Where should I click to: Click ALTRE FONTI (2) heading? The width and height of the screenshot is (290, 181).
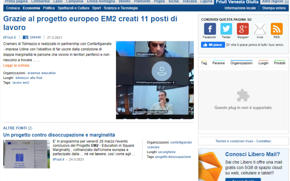pyautogui.click(x=17, y=128)
